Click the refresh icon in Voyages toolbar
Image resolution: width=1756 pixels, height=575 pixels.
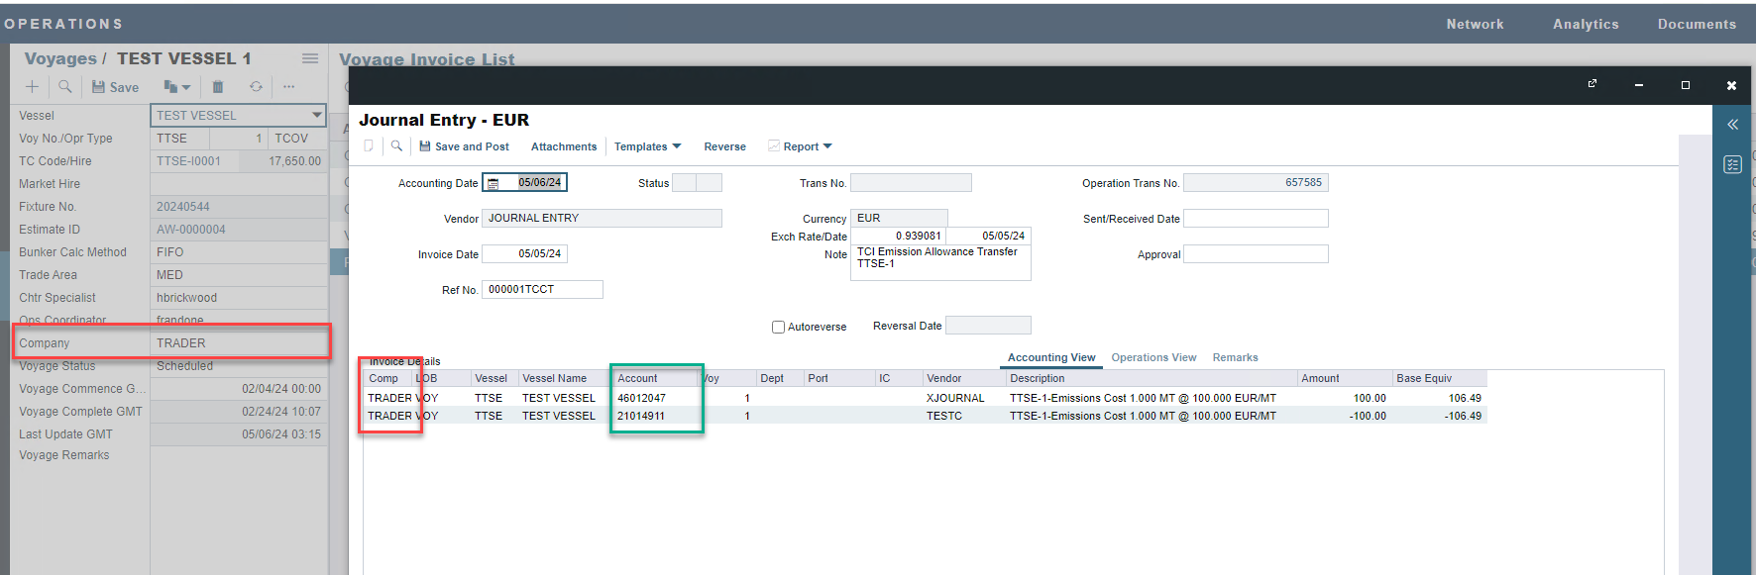coord(256,87)
